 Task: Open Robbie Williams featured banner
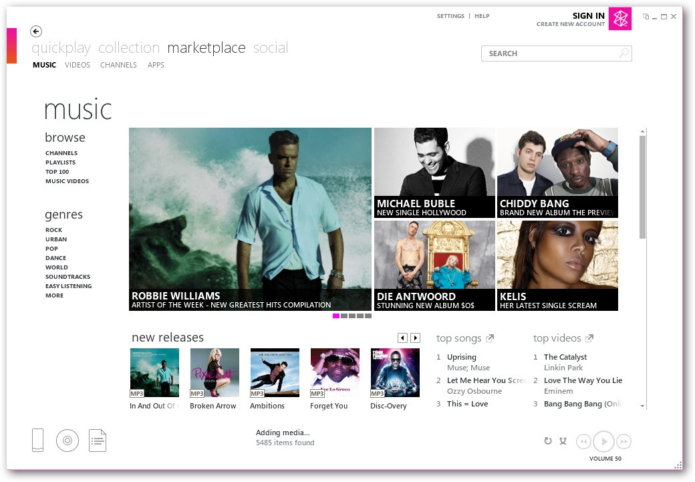[x=250, y=219]
